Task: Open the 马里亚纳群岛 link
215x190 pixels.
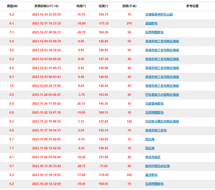Action: [154, 104]
